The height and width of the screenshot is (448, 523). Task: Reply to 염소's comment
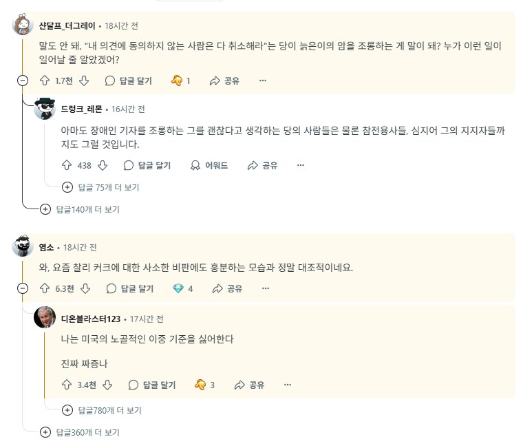tap(129, 288)
